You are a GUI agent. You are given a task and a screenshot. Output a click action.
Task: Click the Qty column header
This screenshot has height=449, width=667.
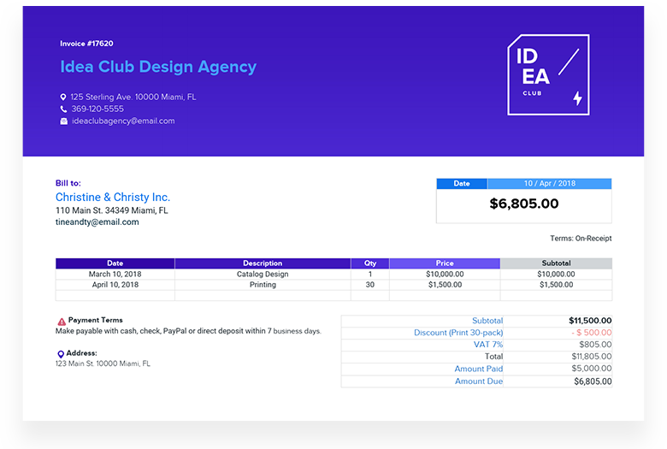pyautogui.click(x=370, y=263)
